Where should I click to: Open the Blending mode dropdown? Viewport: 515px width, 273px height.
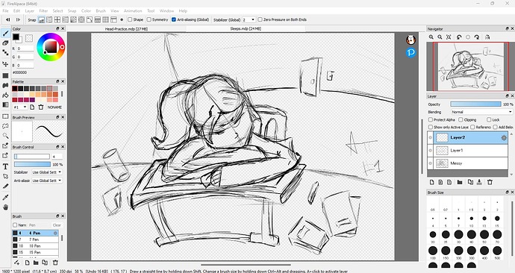481,112
